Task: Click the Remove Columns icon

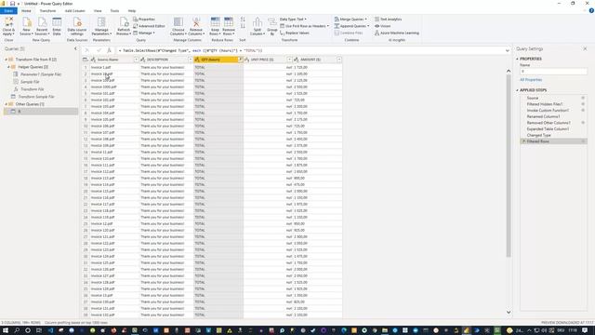Action: (196, 22)
